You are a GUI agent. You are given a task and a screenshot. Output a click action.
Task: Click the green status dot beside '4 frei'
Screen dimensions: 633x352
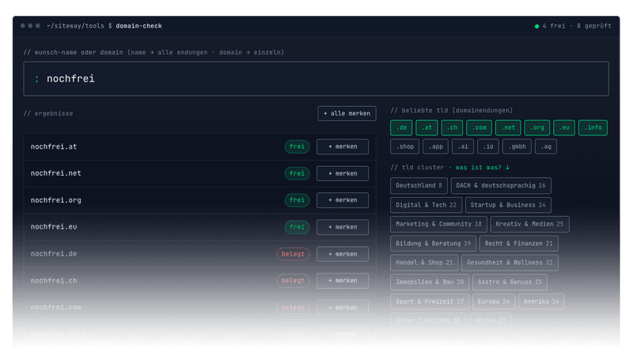tap(536, 26)
